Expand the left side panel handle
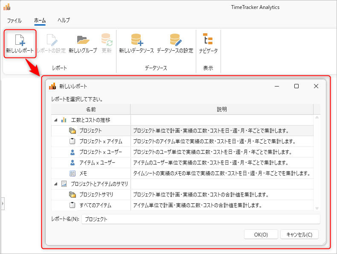 pyautogui.click(x=2, y=204)
